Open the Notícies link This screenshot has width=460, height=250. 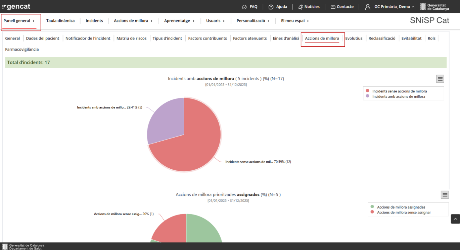coord(312,7)
